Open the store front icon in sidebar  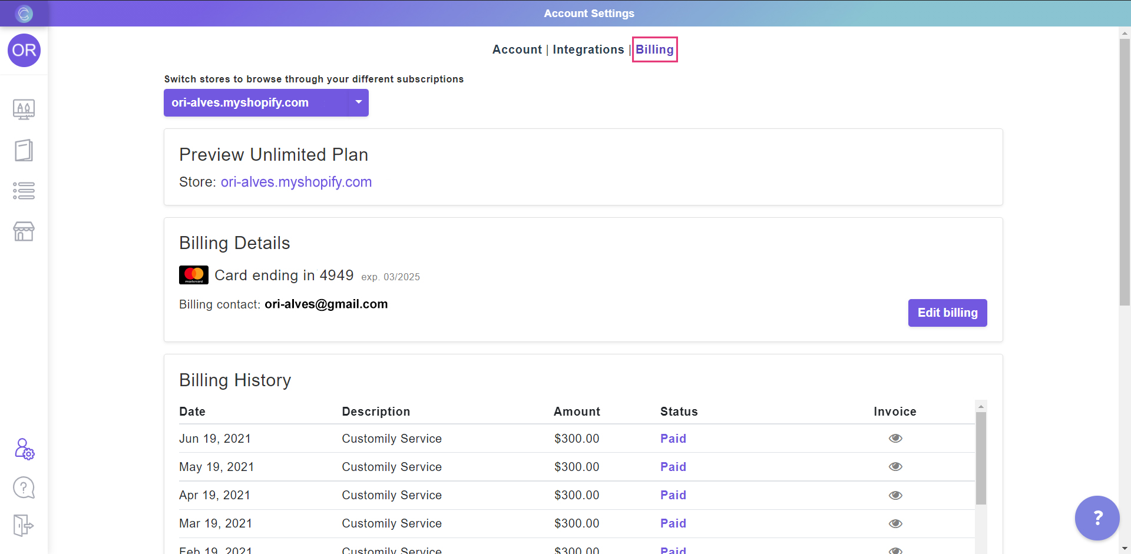click(24, 231)
